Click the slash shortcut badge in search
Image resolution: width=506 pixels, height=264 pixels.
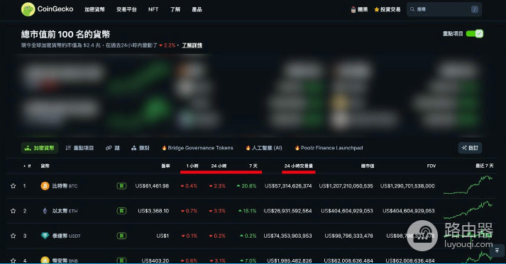[474, 9]
